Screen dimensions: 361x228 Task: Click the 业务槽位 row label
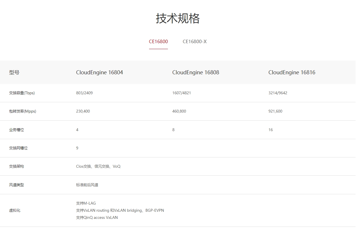coord(17,130)
